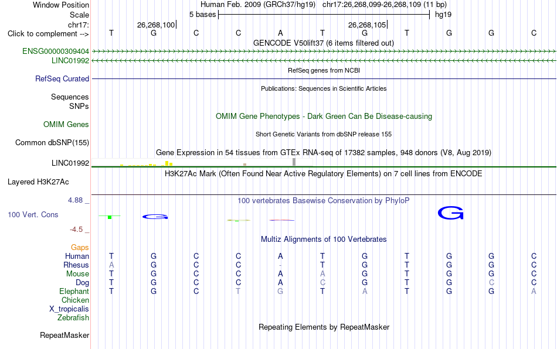Click the H3K27Ac Mark track title
The width and height of the screenshot is (557, 349).
(324, 174)
